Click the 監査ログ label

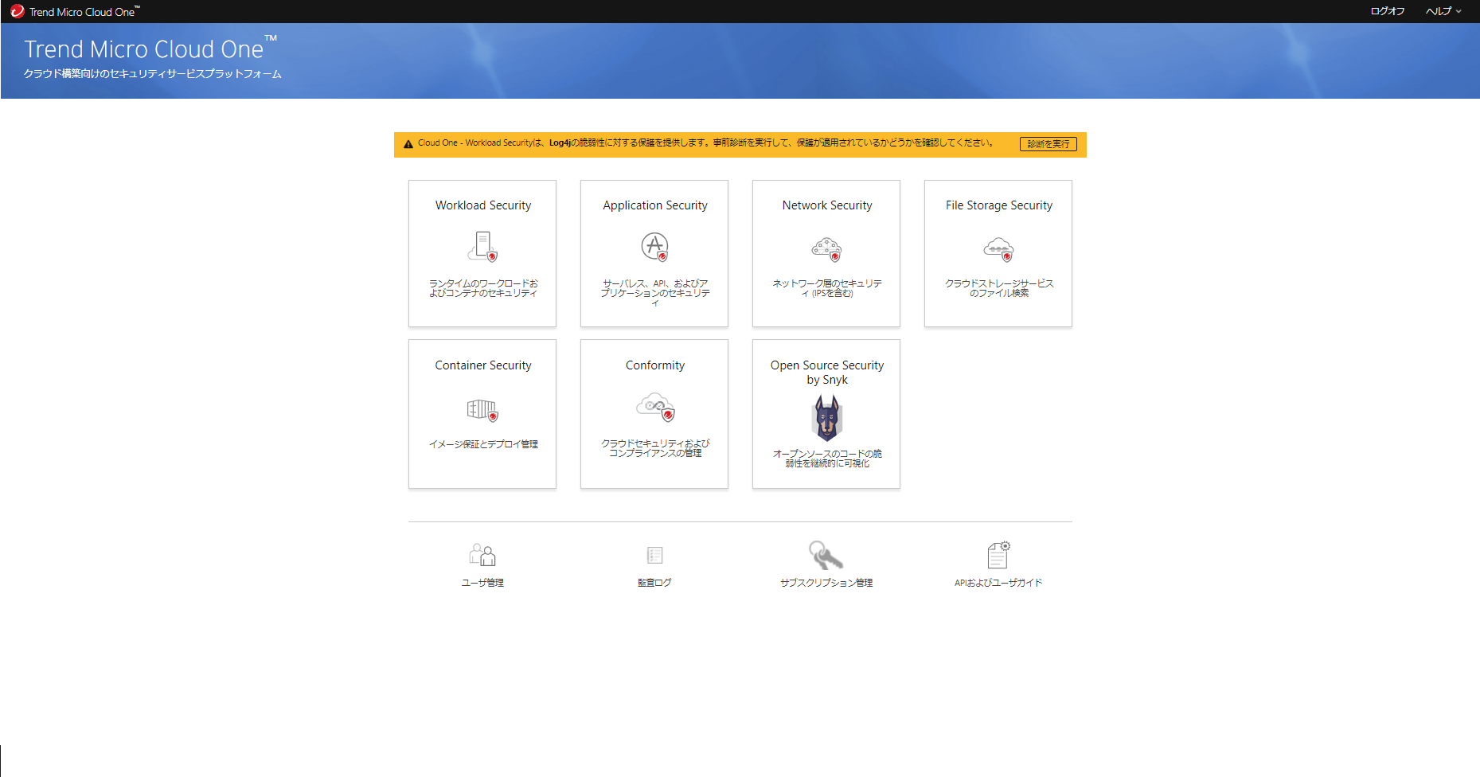[x=654, y=583]
